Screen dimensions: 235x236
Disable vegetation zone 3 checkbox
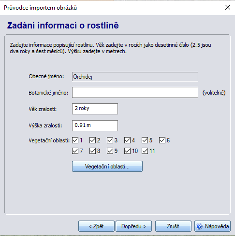click(110, 140)
